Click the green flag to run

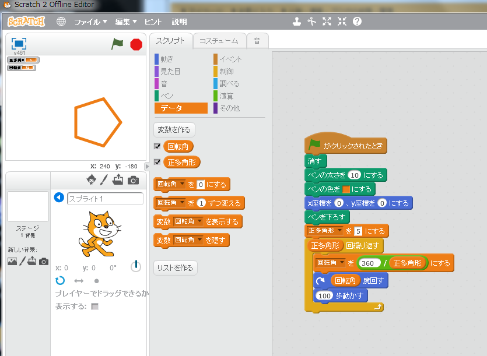(x=118, y=44)
